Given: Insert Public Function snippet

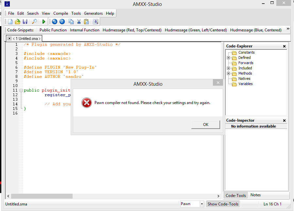Looking at the screenshot, I should coord(53,30).
